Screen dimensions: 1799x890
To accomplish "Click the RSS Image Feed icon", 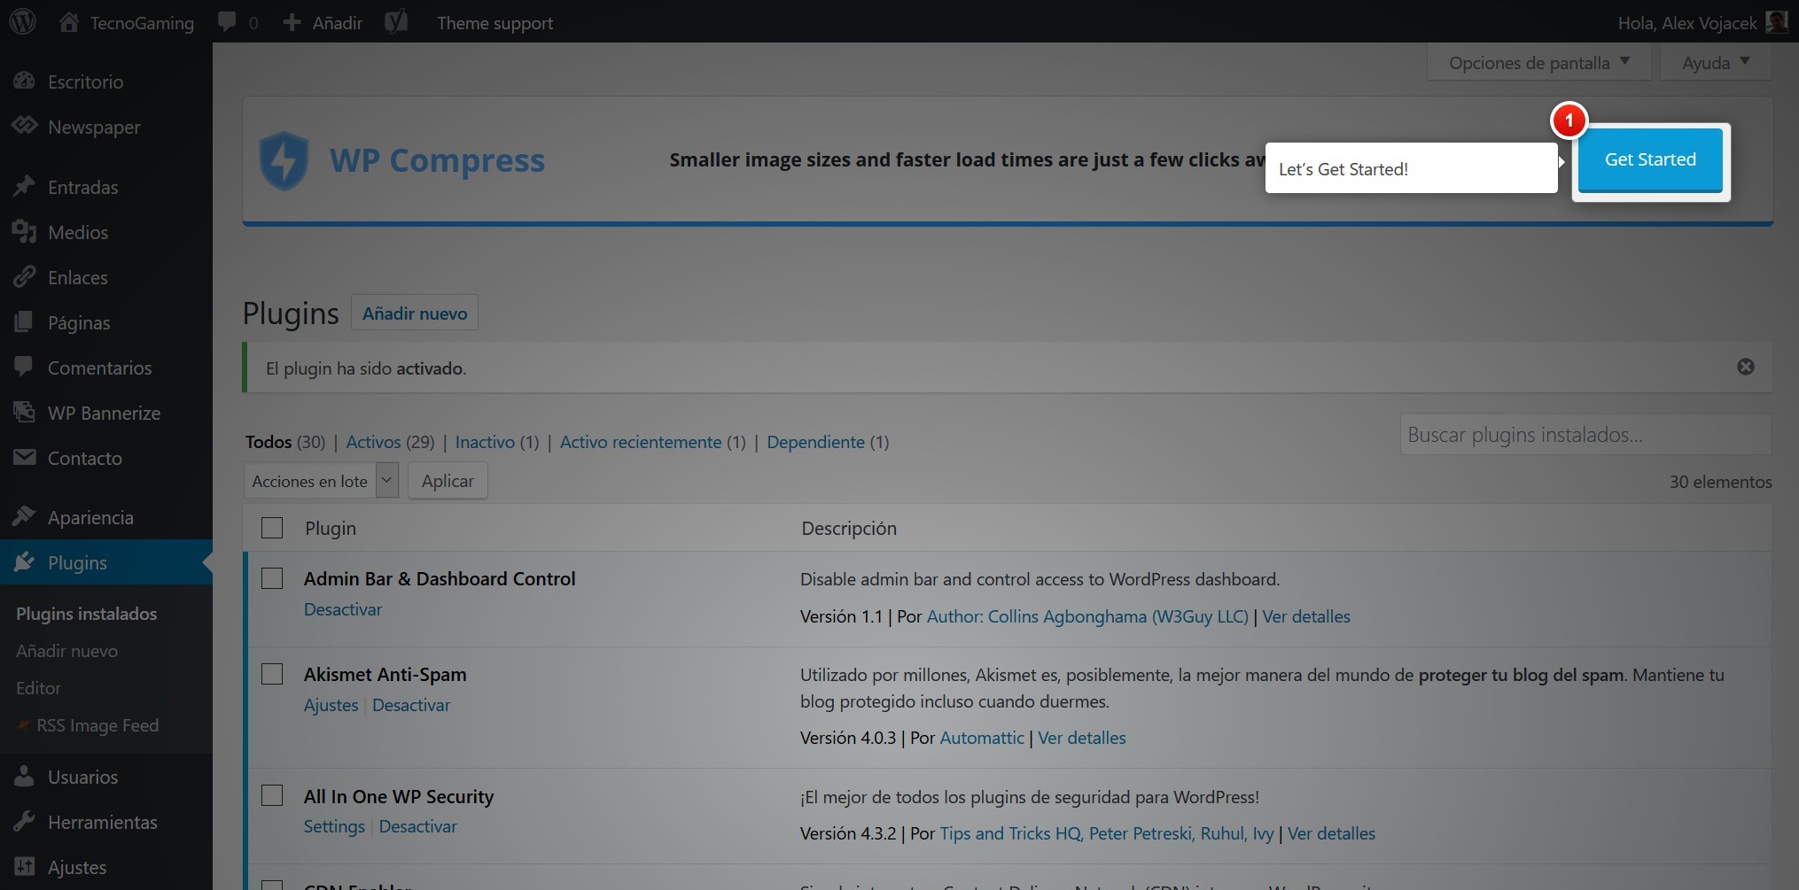I will pos(24,724).
